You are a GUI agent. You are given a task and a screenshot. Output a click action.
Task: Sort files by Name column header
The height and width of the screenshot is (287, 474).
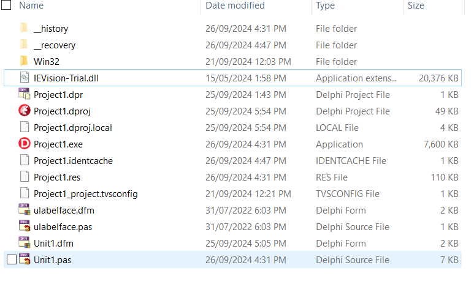pyautogui.click(x=31, y=6)
